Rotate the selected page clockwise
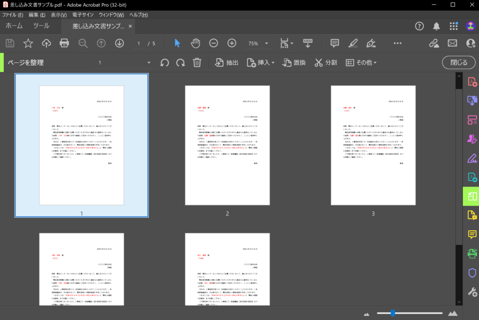 [x=181, y=62]
